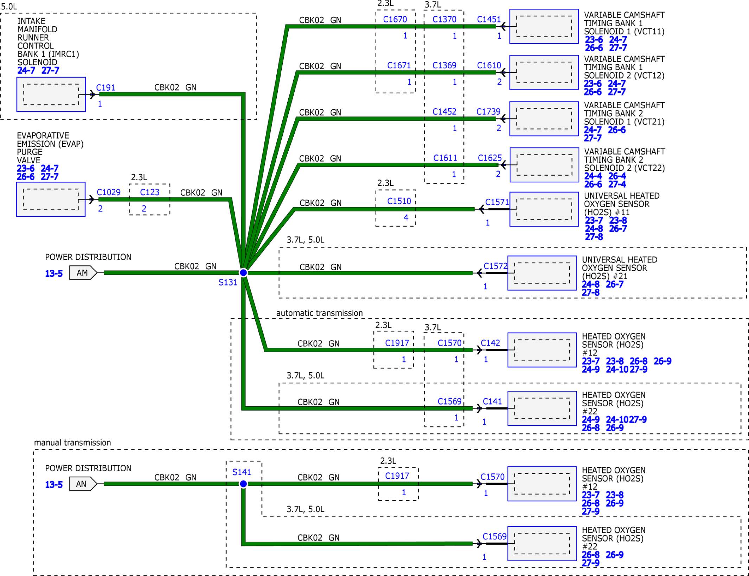Open connector C142 reference
749x576 pixels.
point(490,343)
